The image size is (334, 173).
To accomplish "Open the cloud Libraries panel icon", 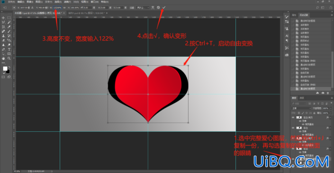I will [287, 55].
